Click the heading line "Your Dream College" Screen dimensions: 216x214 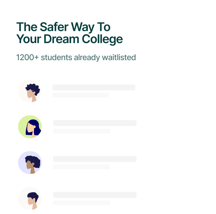(x=70, y=39)
